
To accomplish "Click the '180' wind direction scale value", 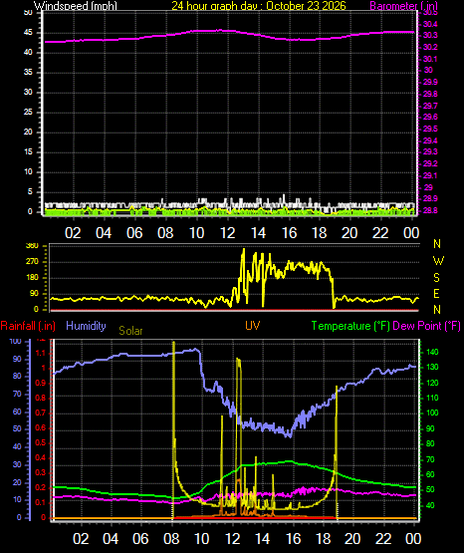I will point(32,278).
